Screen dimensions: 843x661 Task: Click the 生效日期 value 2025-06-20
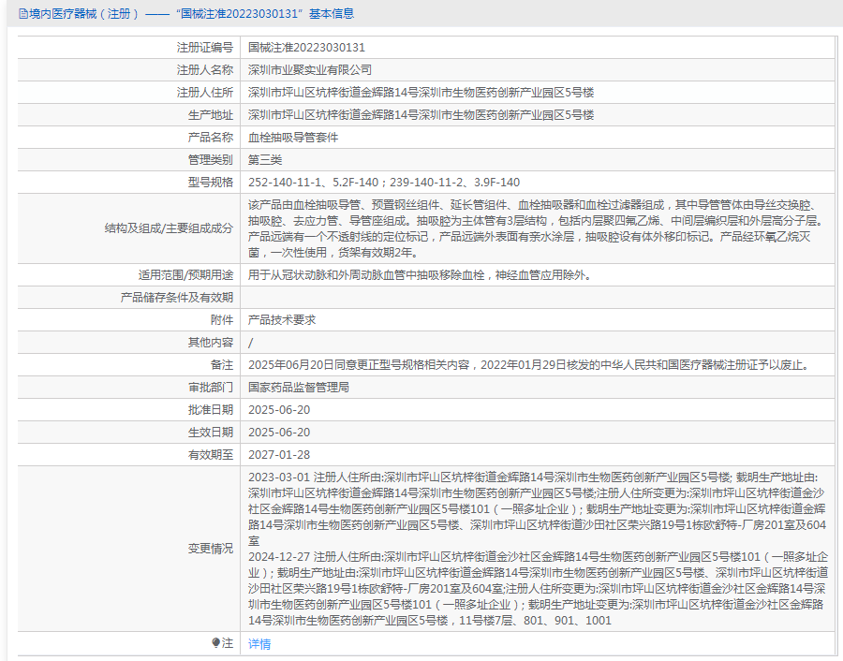click(x=279, y=433)
